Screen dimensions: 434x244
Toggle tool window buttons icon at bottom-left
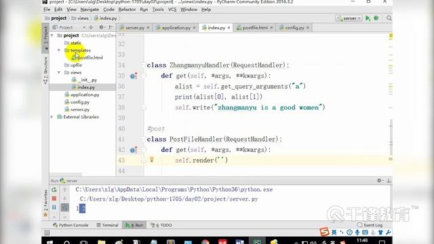47,233
